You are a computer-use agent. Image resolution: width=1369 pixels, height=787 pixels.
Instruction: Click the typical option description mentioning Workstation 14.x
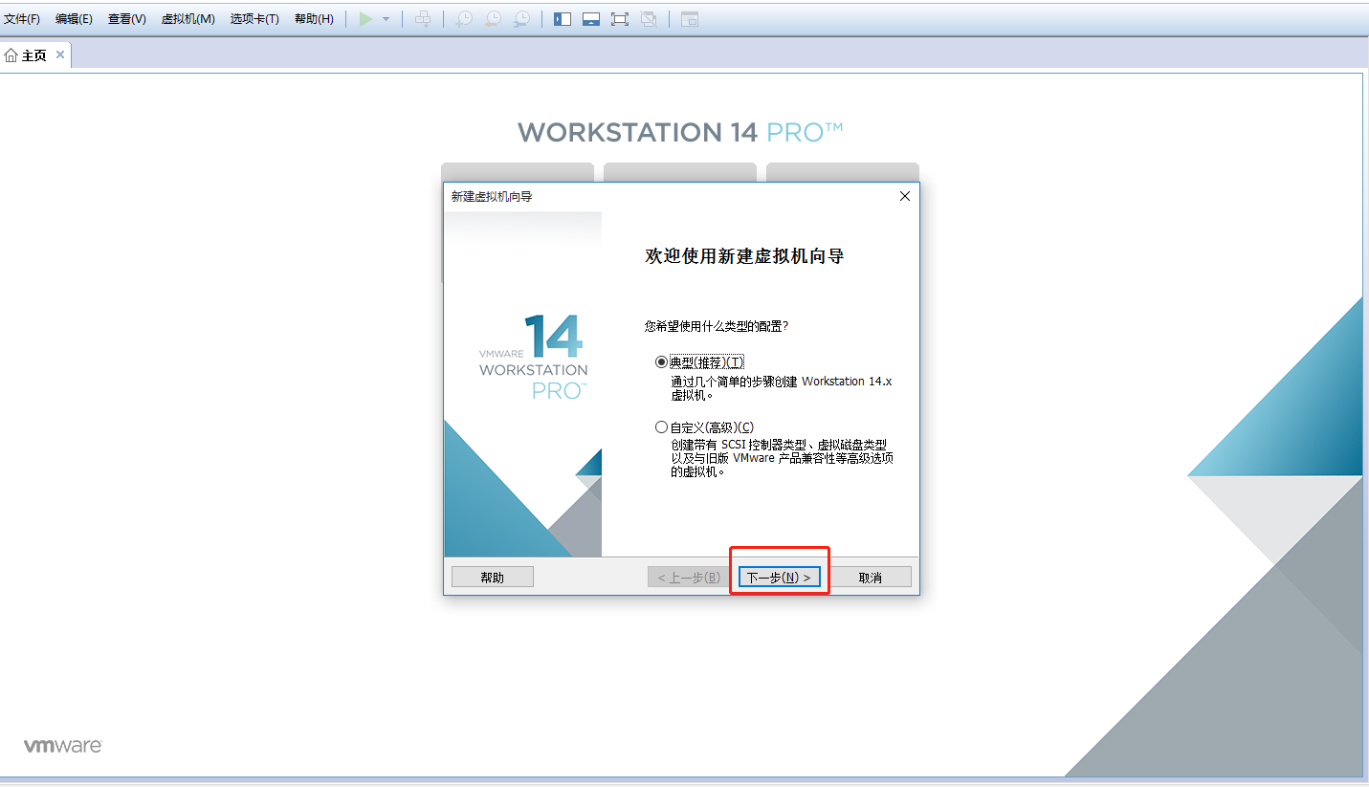(781, 388)
